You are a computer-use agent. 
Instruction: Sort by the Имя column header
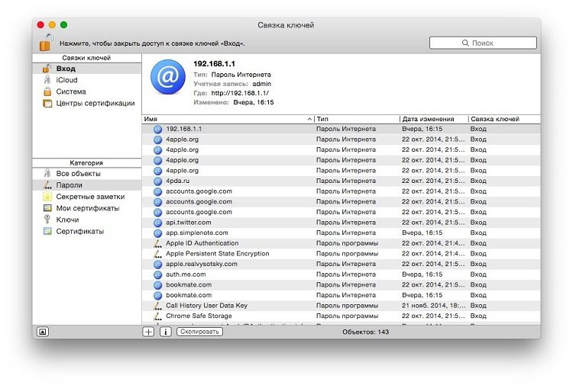[228, 120]
